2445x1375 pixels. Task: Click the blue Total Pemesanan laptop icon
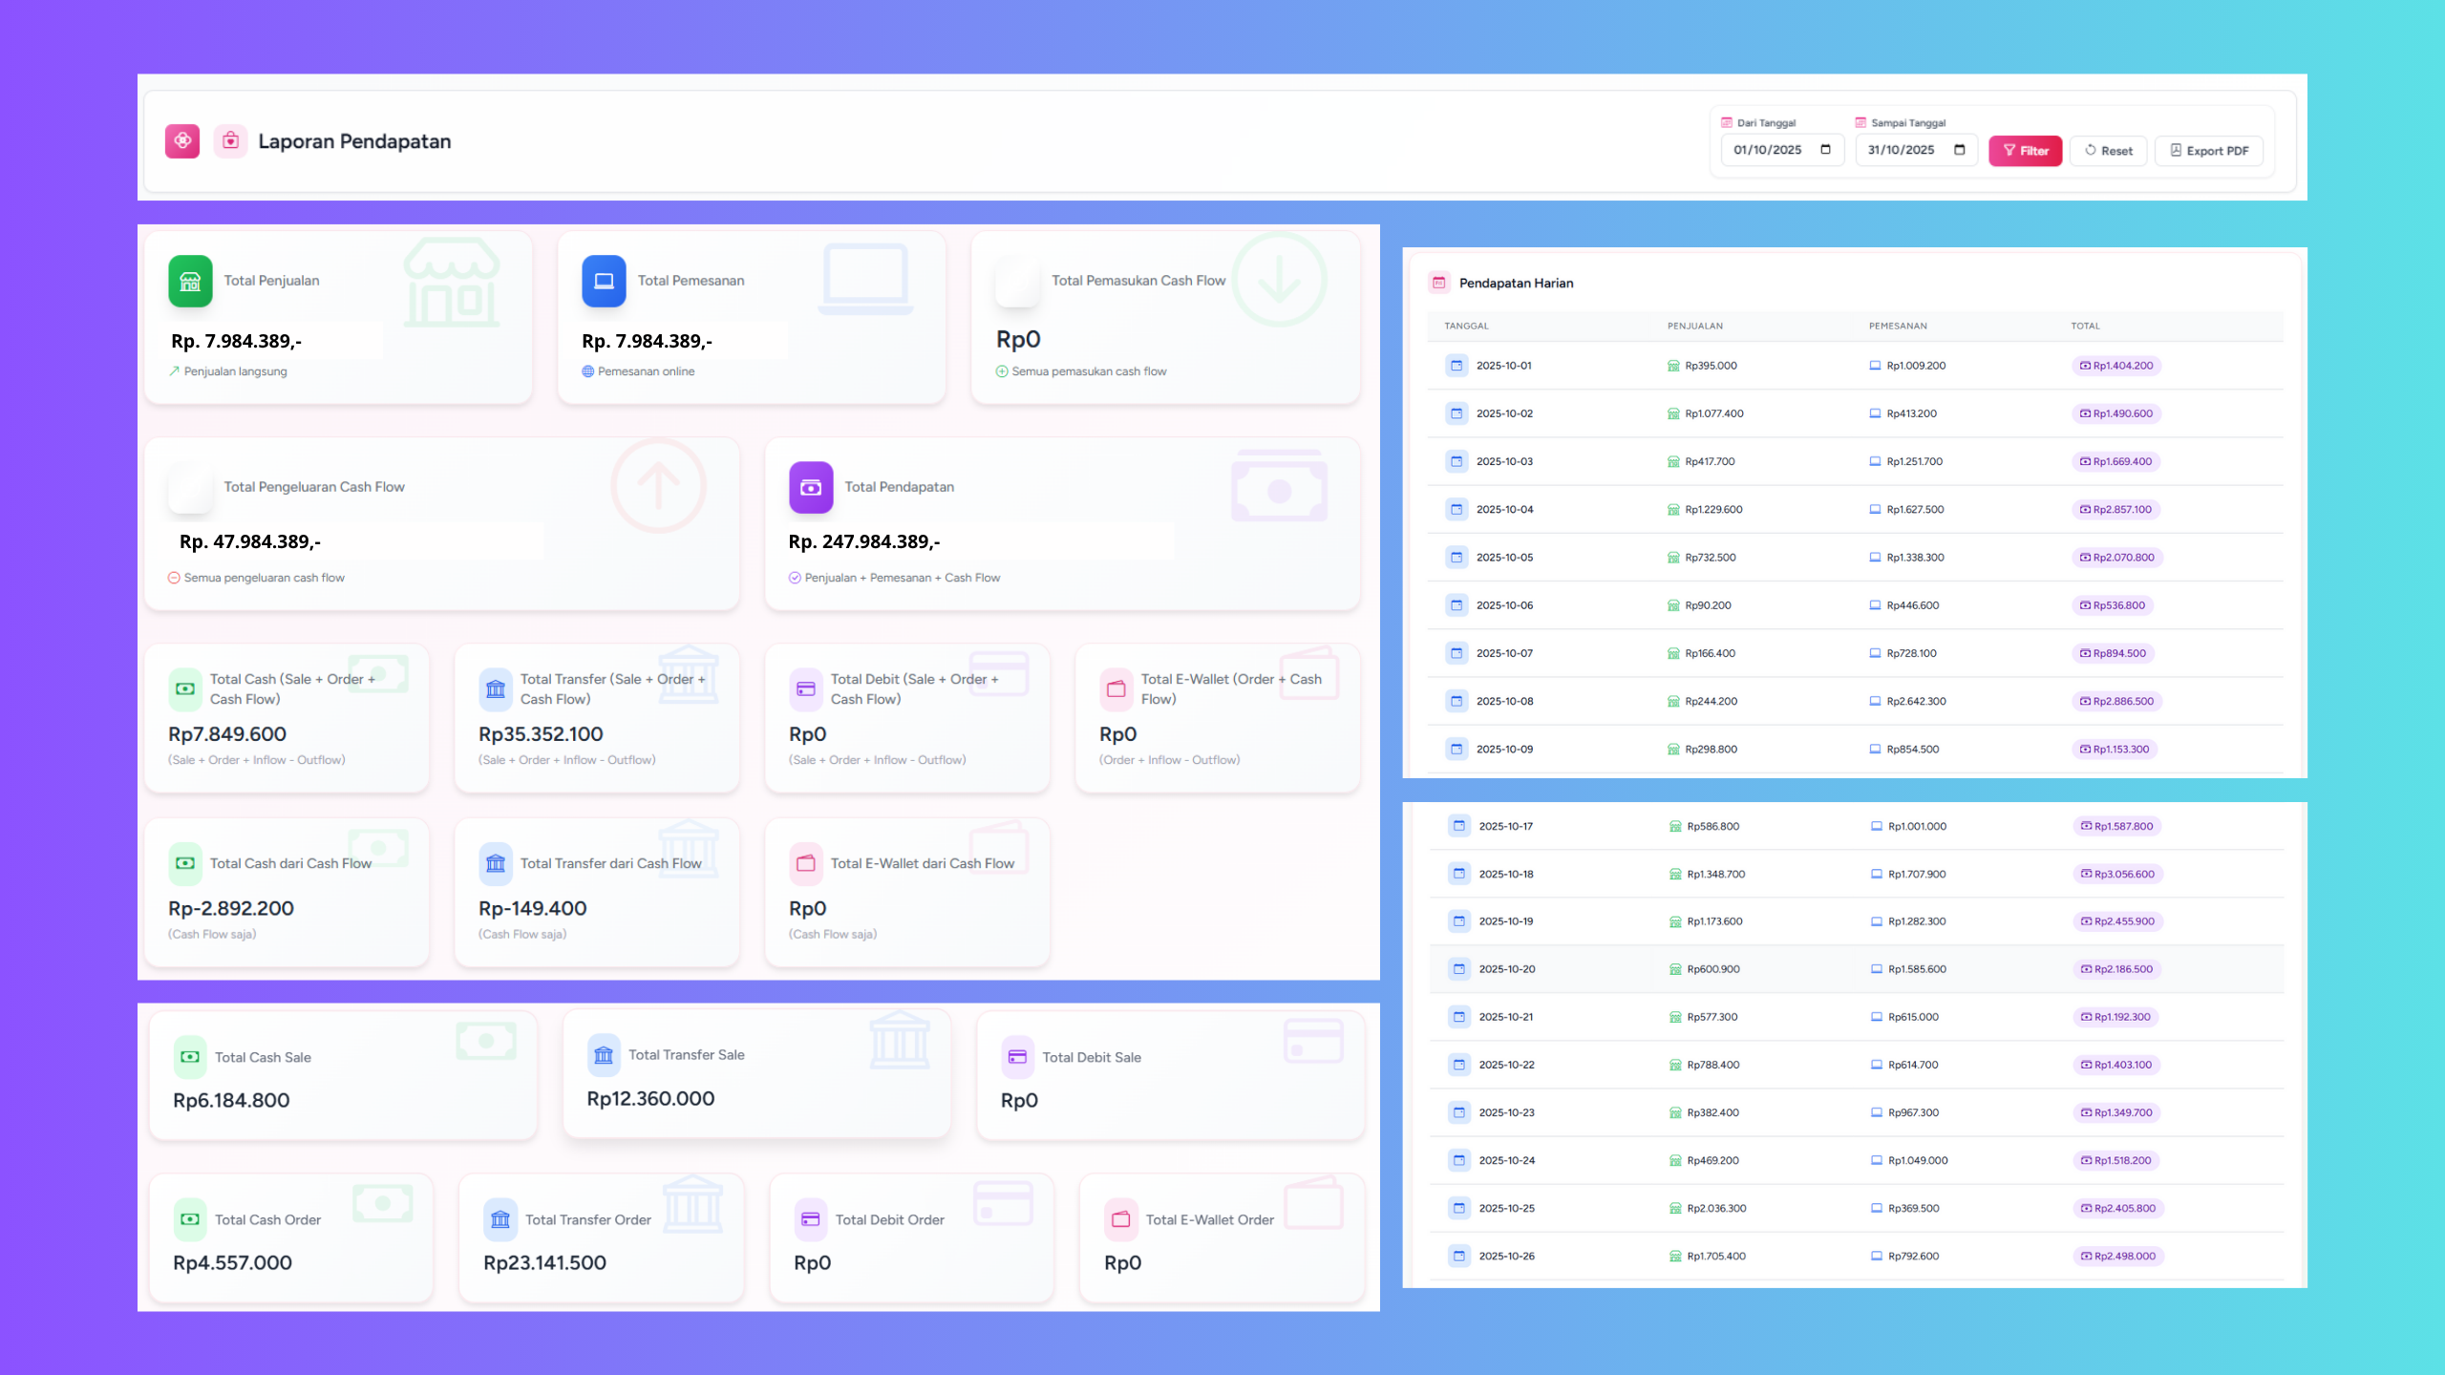tap(604, 281)
